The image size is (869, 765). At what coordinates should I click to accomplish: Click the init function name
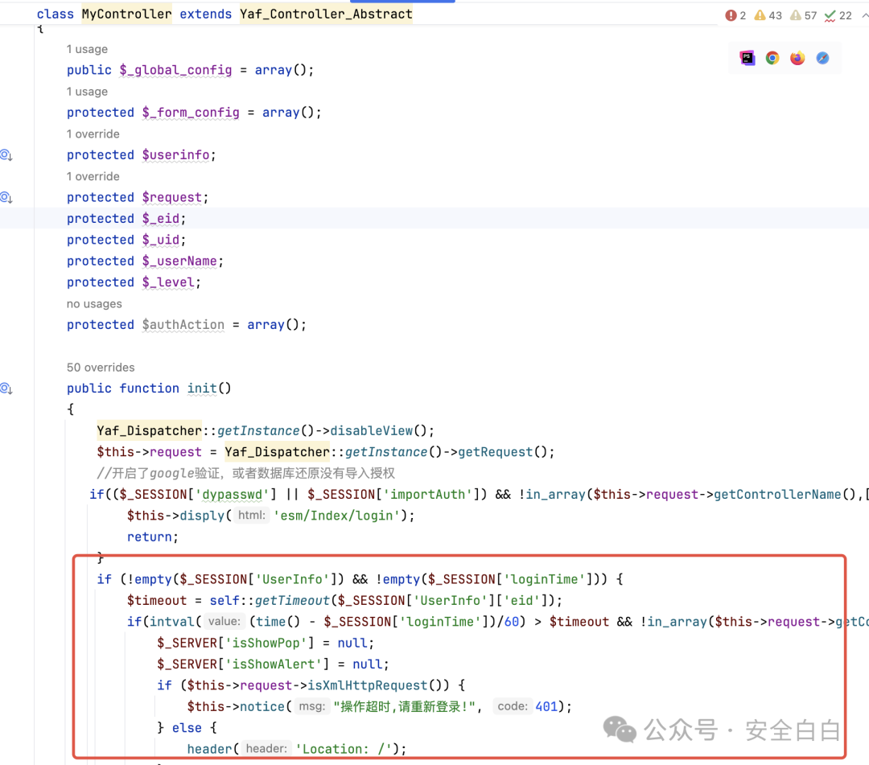pyautogui.click(x=202, y=389)
